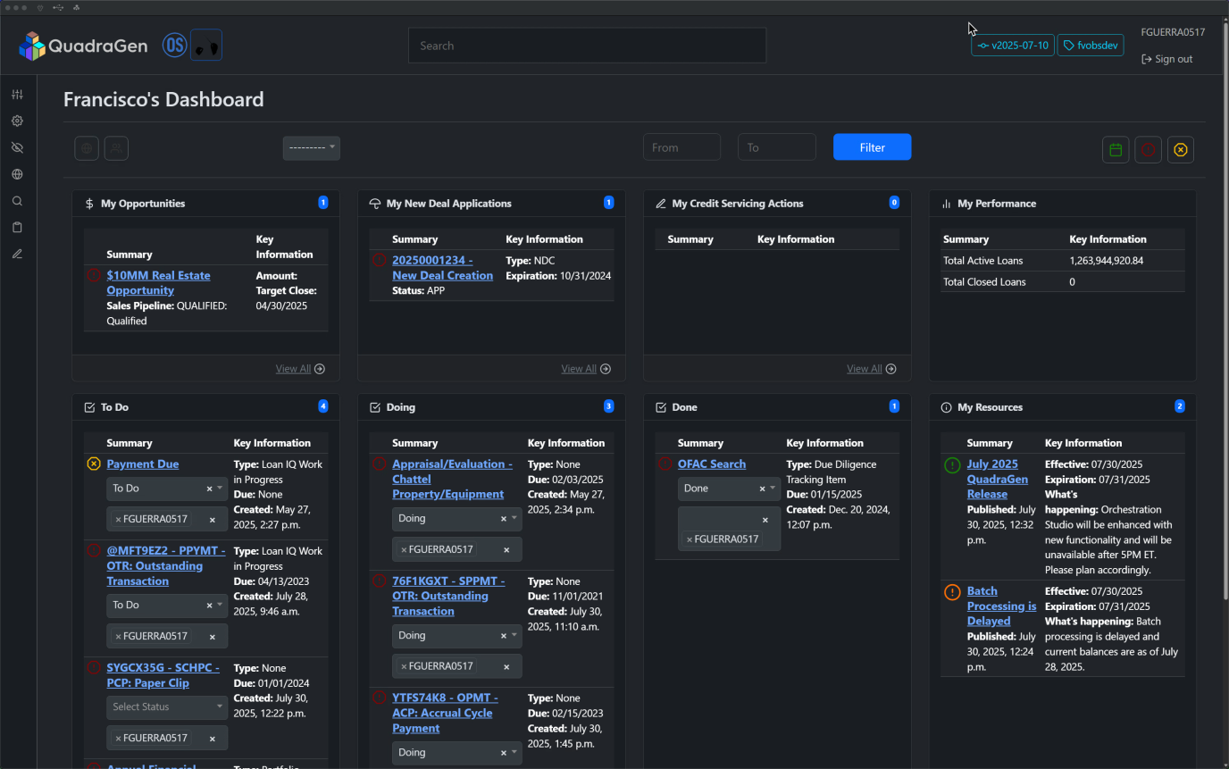Click the To date field
Image resolution: width=1229 pixels, height=769 pixels.
[x=777, y=147]
